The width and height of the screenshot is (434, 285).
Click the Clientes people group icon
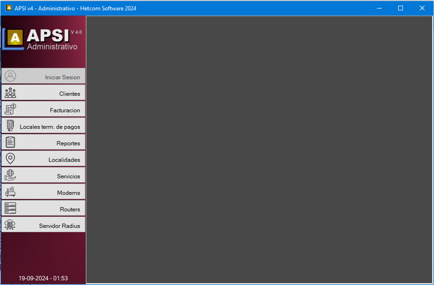[10, 93]
